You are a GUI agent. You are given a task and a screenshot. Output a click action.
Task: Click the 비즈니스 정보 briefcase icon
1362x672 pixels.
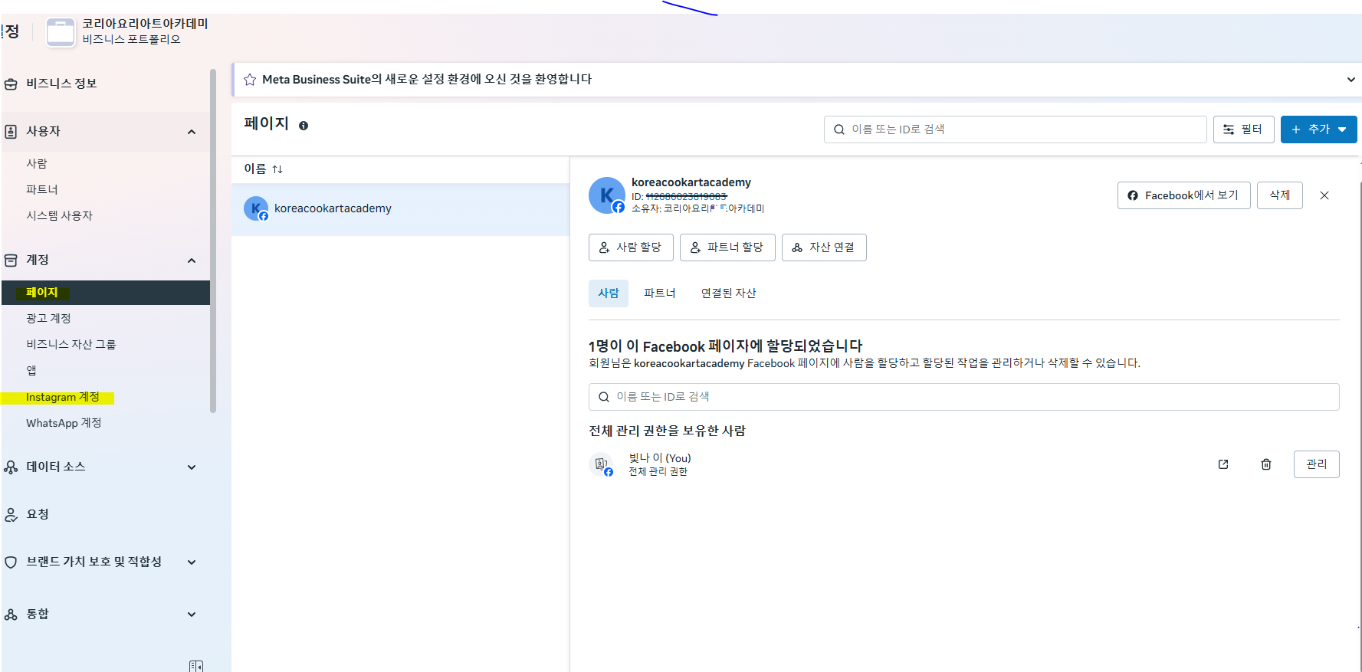pos(11,84)
